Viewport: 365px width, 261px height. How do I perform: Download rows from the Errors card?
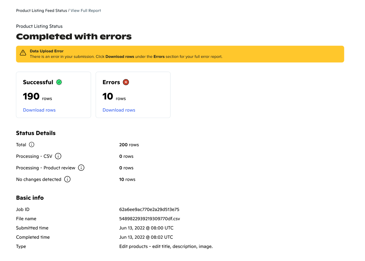click(119, 110)
